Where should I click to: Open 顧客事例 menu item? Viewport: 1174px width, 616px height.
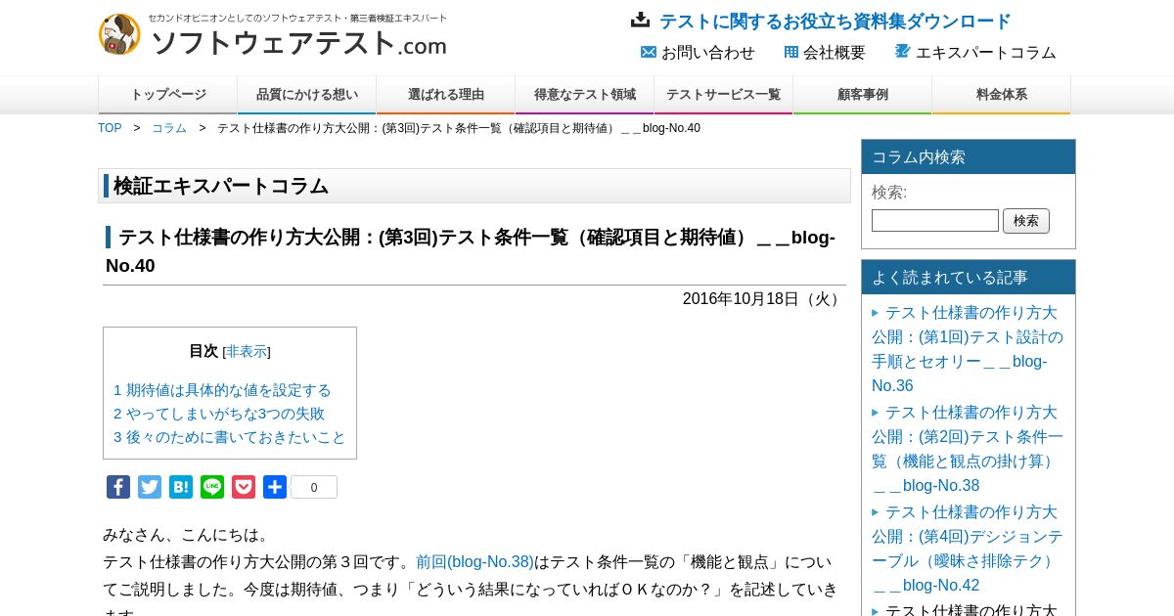pyautogui.click(x=863, y=95)
